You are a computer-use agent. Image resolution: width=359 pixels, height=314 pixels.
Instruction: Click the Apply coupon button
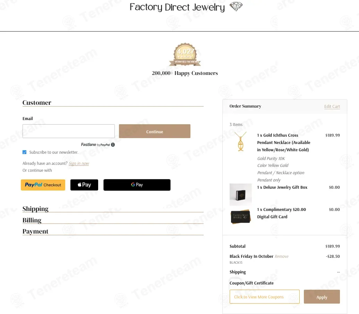pos(322,297)
